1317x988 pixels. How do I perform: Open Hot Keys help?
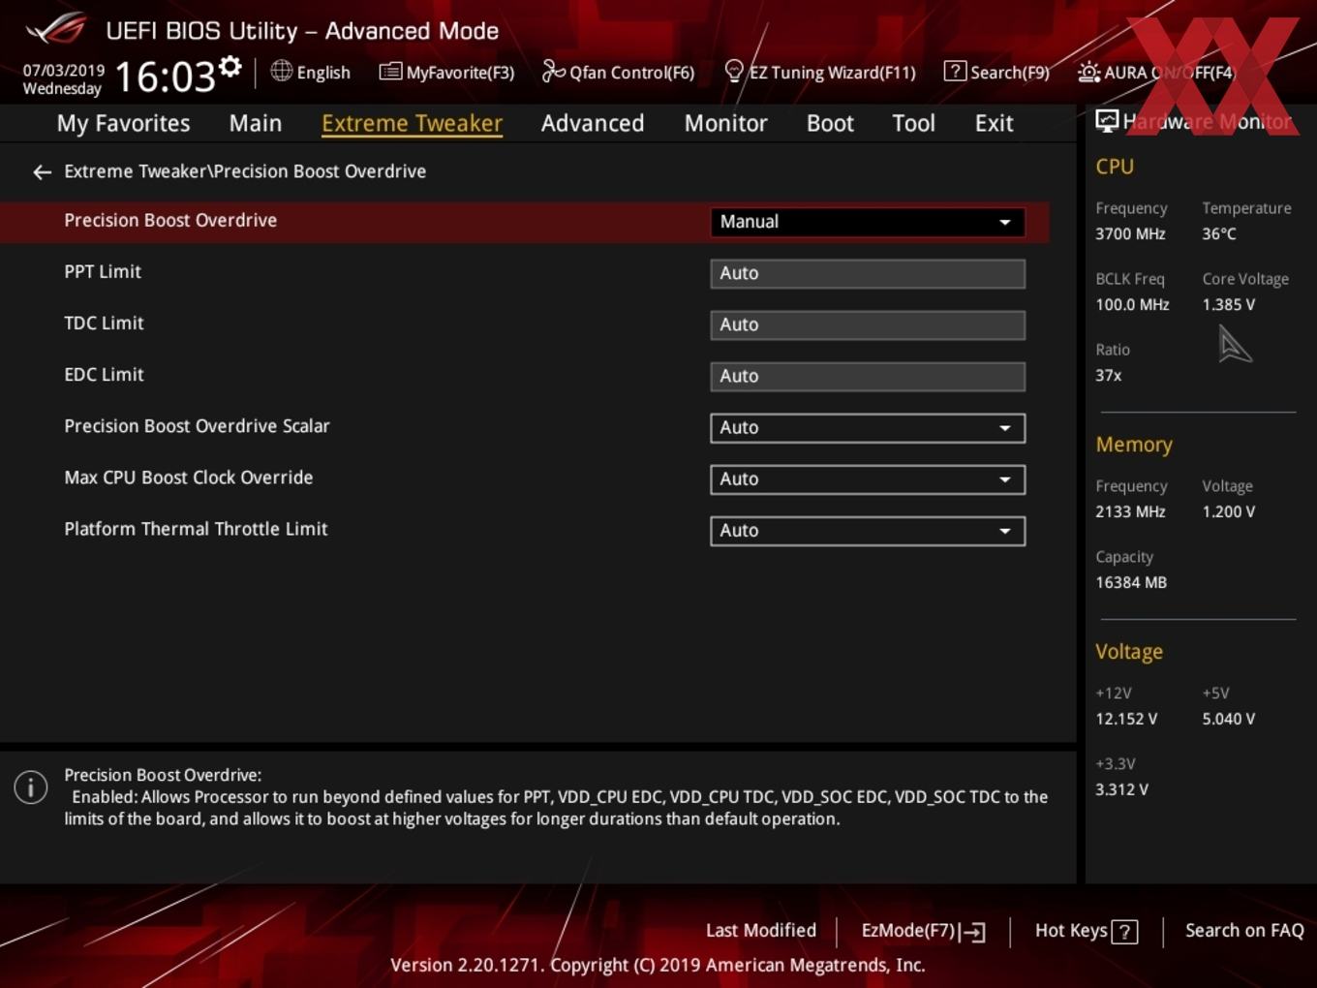point(1086,931)
